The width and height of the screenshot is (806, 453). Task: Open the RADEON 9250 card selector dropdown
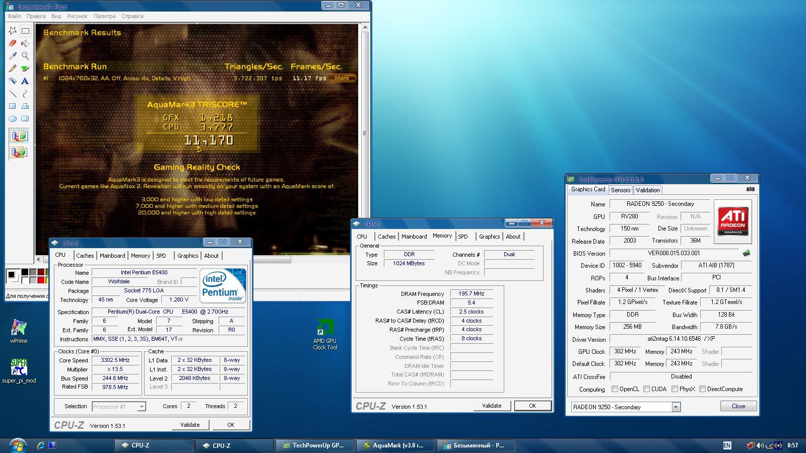point(676,407)
